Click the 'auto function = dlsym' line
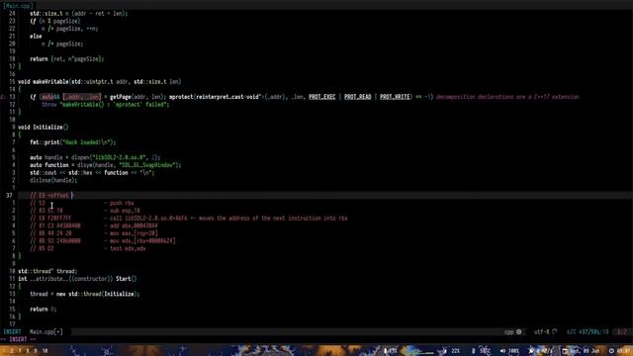This screenshot has height=356, width=633. click(106, 165)
